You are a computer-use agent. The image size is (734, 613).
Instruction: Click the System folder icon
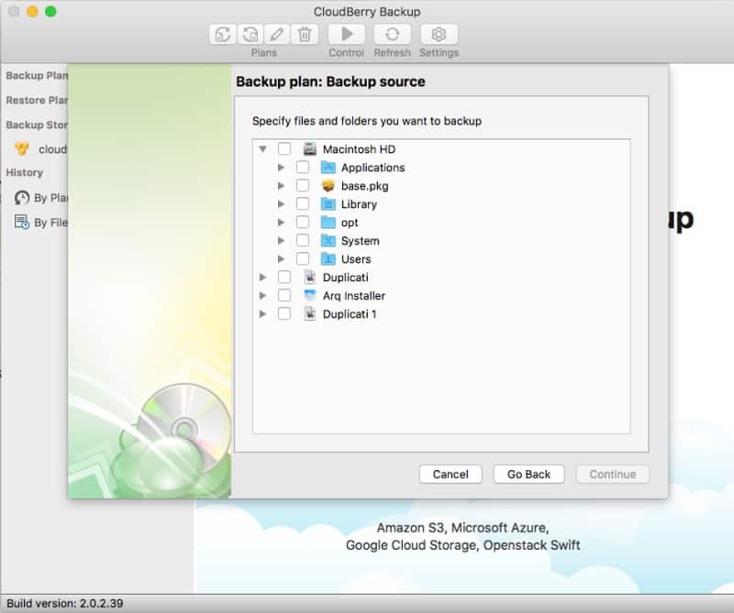pyautogui.click(x=328, y=240)
